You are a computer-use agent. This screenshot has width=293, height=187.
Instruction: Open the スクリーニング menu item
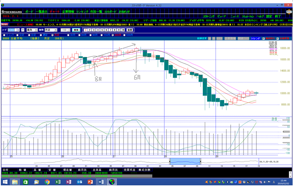209,16
